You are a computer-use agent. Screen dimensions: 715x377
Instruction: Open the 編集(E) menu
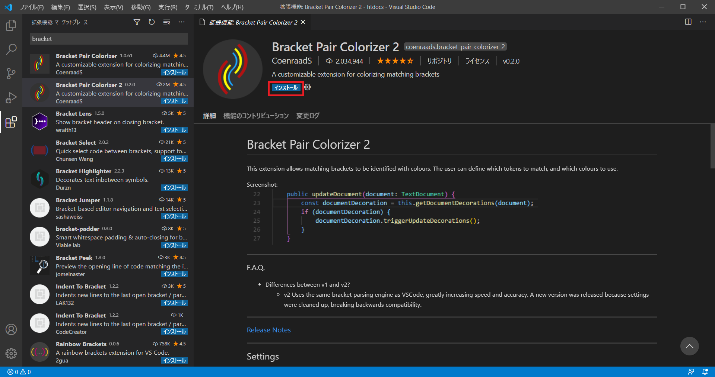pos(60,7)
